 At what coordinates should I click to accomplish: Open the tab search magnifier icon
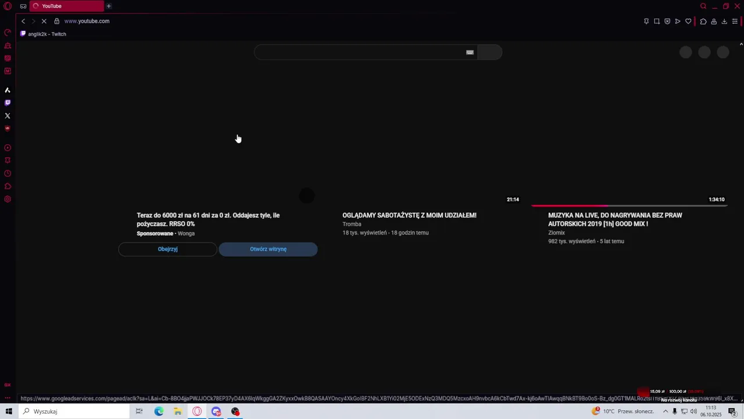coord(703,6)
